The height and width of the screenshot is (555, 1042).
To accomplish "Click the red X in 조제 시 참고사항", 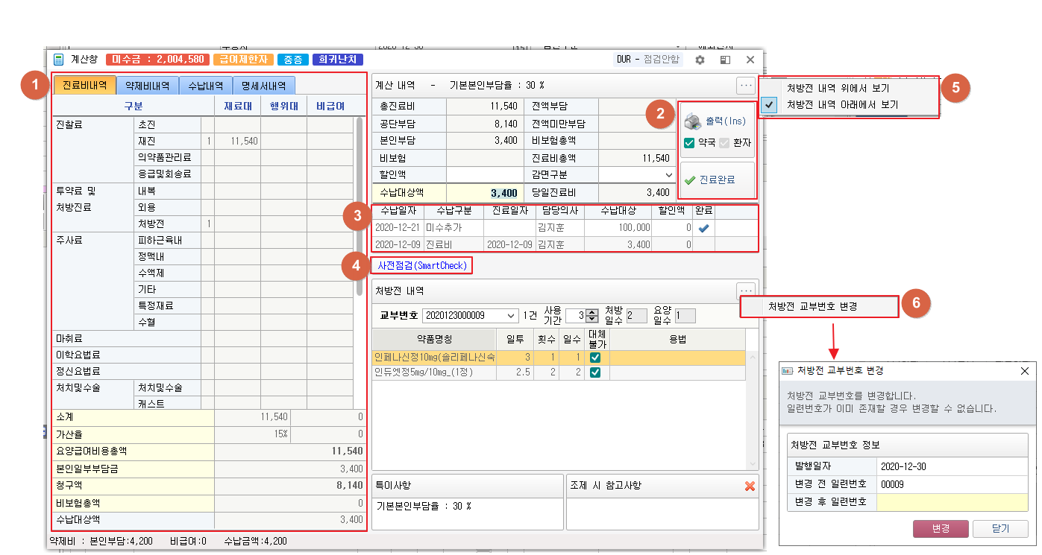I will 750,486.
